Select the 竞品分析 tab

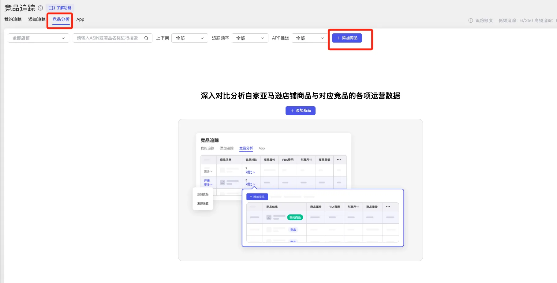click(x=61, y=19)
